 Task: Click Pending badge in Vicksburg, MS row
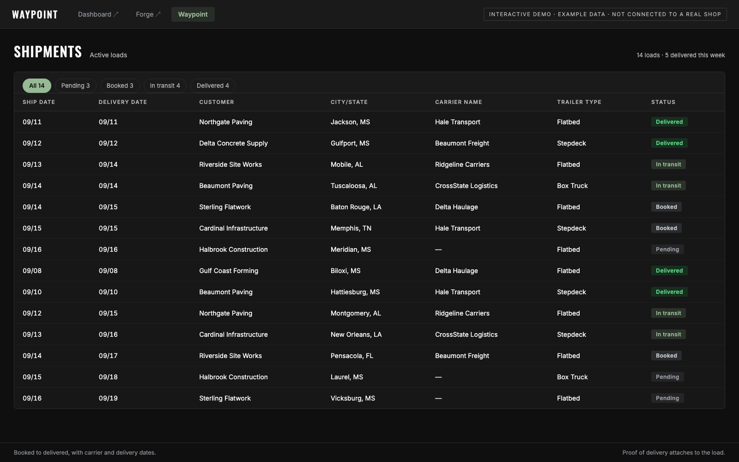(x=667, y=398)
